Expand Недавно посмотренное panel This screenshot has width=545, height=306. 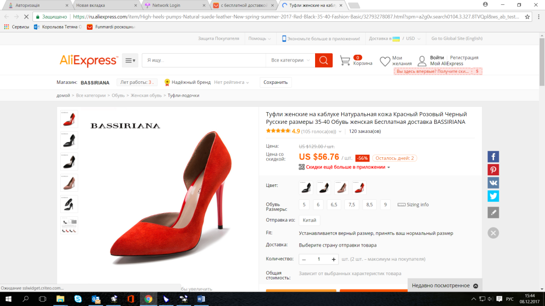444,286
